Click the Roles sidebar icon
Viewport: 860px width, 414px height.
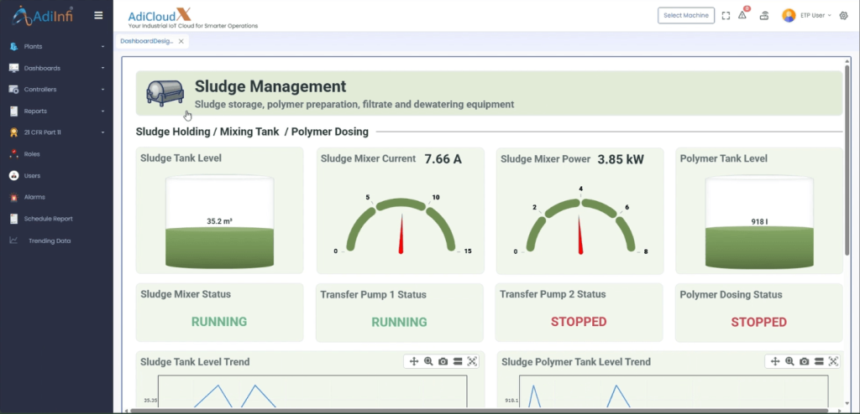(x=13, y=154)
